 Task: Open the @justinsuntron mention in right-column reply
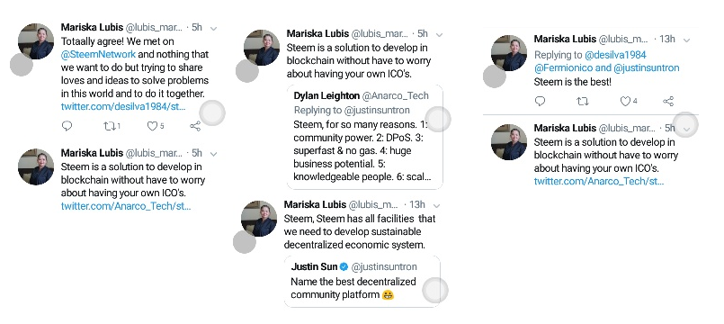tap(647, 67)
